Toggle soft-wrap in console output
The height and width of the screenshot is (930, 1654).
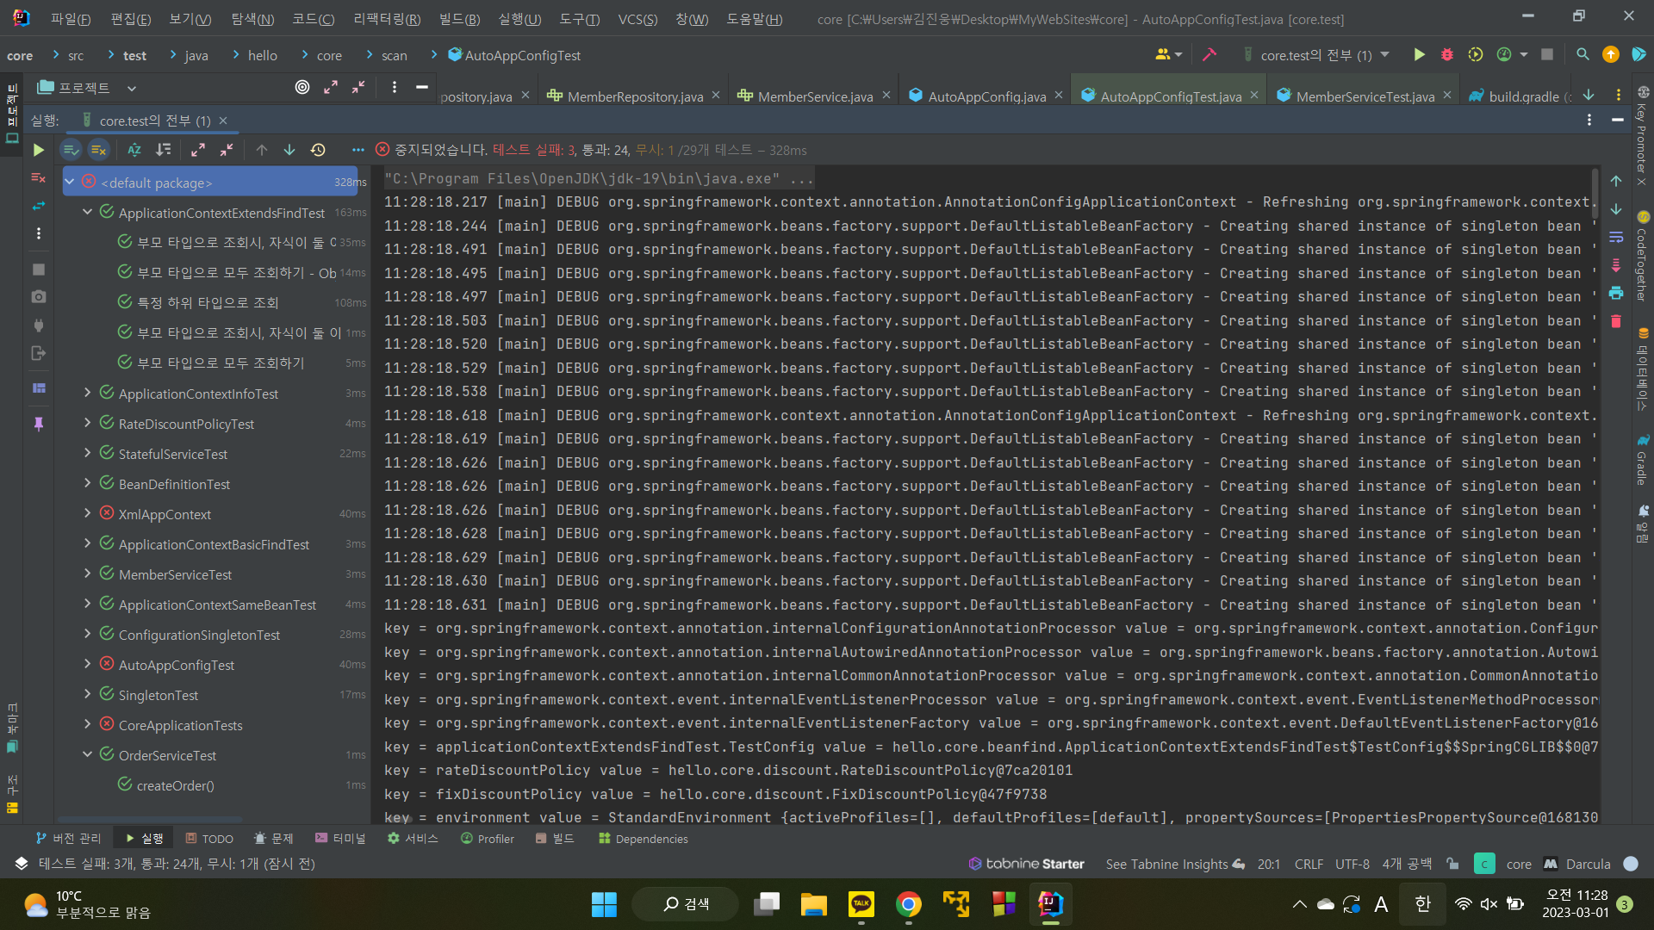[1616, 237]
